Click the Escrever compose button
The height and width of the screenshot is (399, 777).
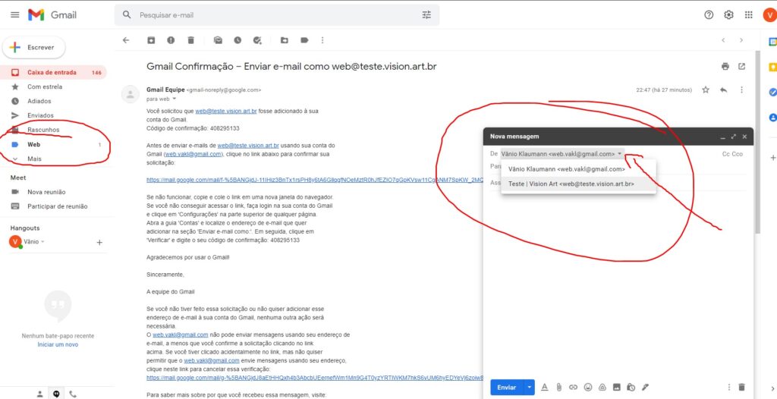pyautogui.click(x=33, y=48)
